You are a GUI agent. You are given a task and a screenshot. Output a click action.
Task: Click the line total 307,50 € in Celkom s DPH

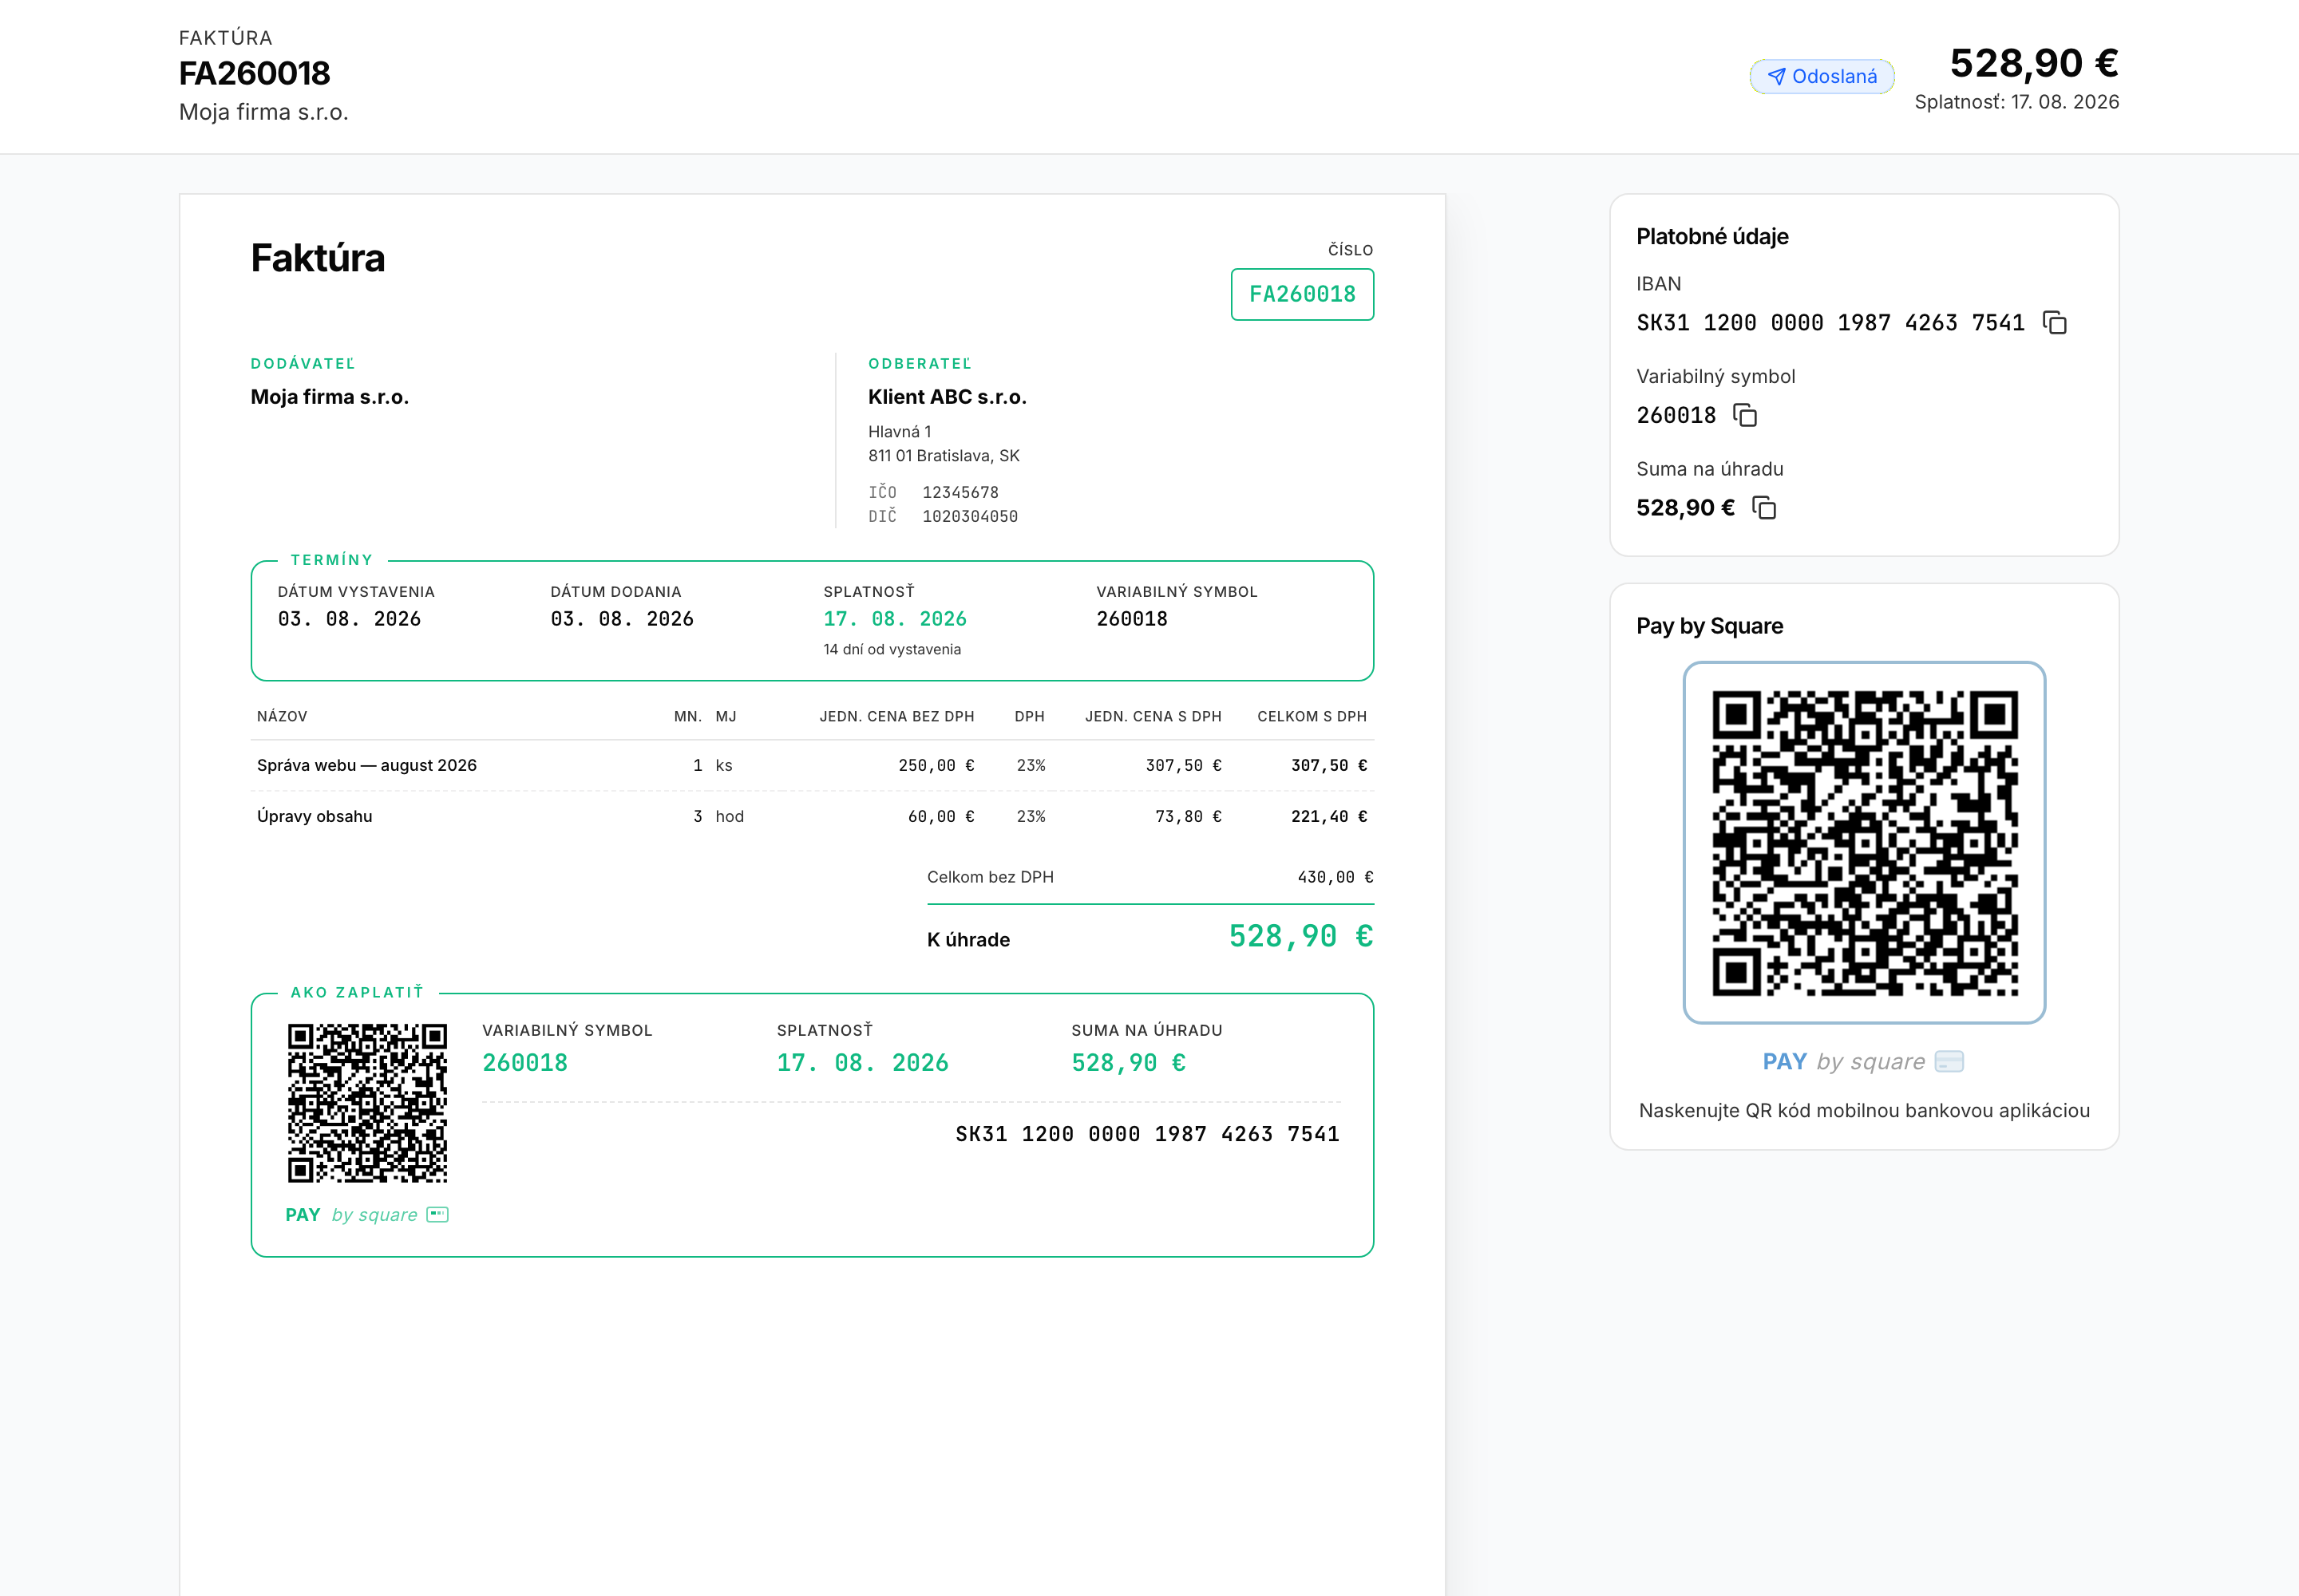1328,766
